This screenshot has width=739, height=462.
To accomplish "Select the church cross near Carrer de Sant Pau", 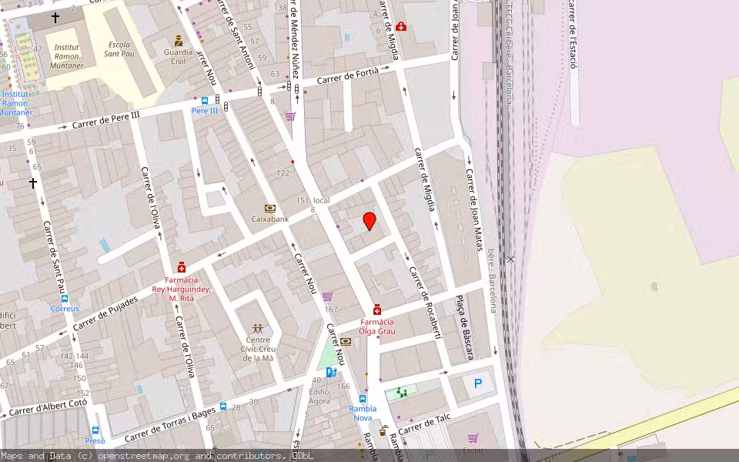I will click(33, 182).
